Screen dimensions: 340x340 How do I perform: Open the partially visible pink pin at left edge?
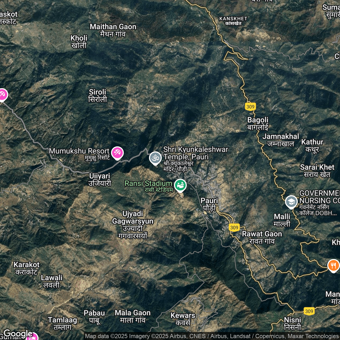click(3, 95)
